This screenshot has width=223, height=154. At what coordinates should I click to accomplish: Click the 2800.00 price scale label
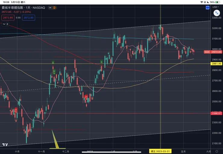coord(217,70)
